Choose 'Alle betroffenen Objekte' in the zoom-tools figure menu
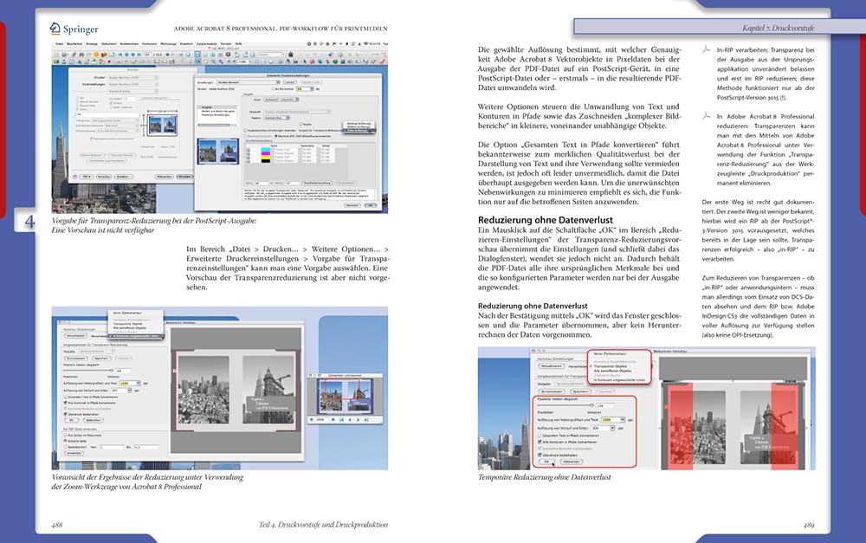The image size is (866, 543). pos(129,328)
